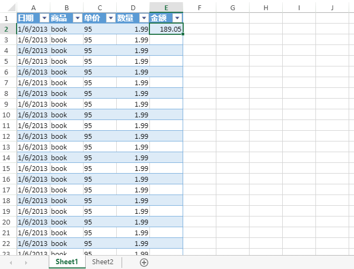Select row 7 header
Image resolution: width=354 pixels, height=269 pixels.
point(6,83)
